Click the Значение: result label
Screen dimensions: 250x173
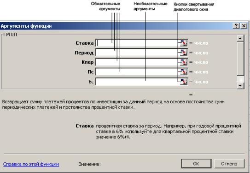90,164
